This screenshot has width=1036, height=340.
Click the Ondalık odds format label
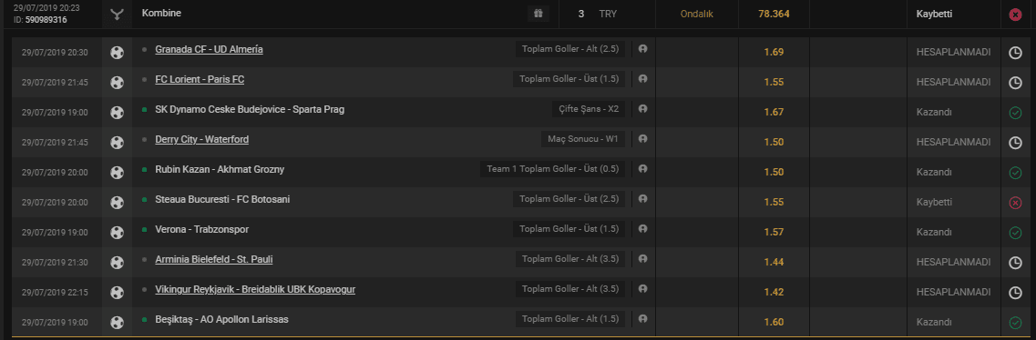(x=697, y=14)
